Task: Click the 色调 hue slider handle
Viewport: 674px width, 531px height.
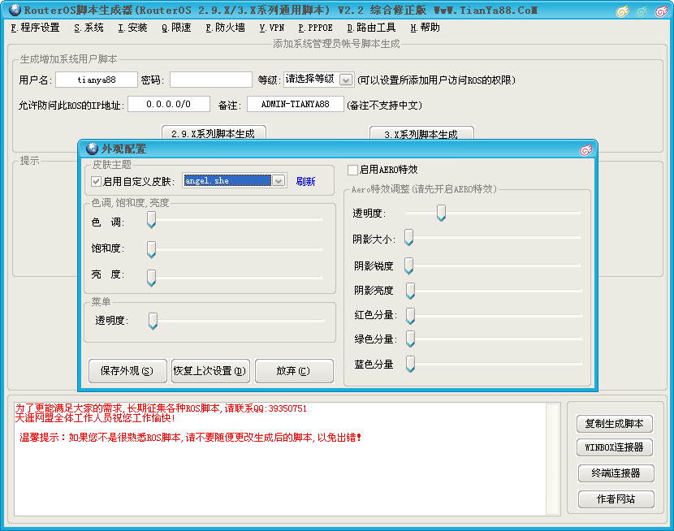Action: click(151, 220)
